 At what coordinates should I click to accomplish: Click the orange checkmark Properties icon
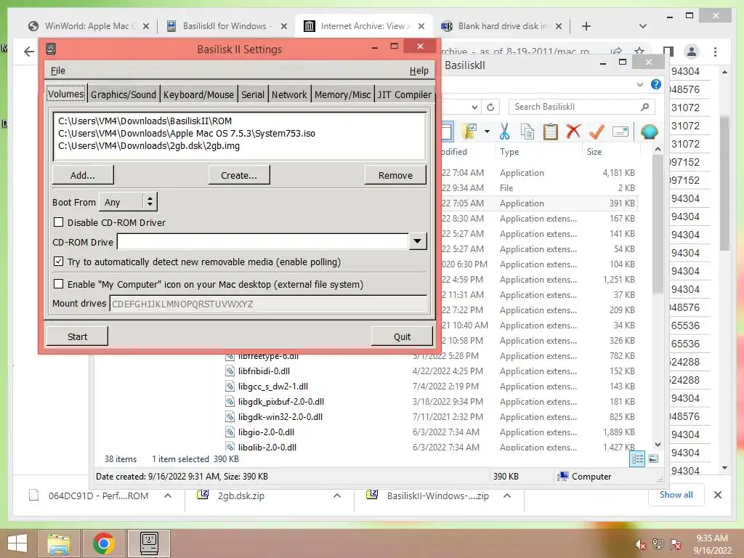click(597, 131)
